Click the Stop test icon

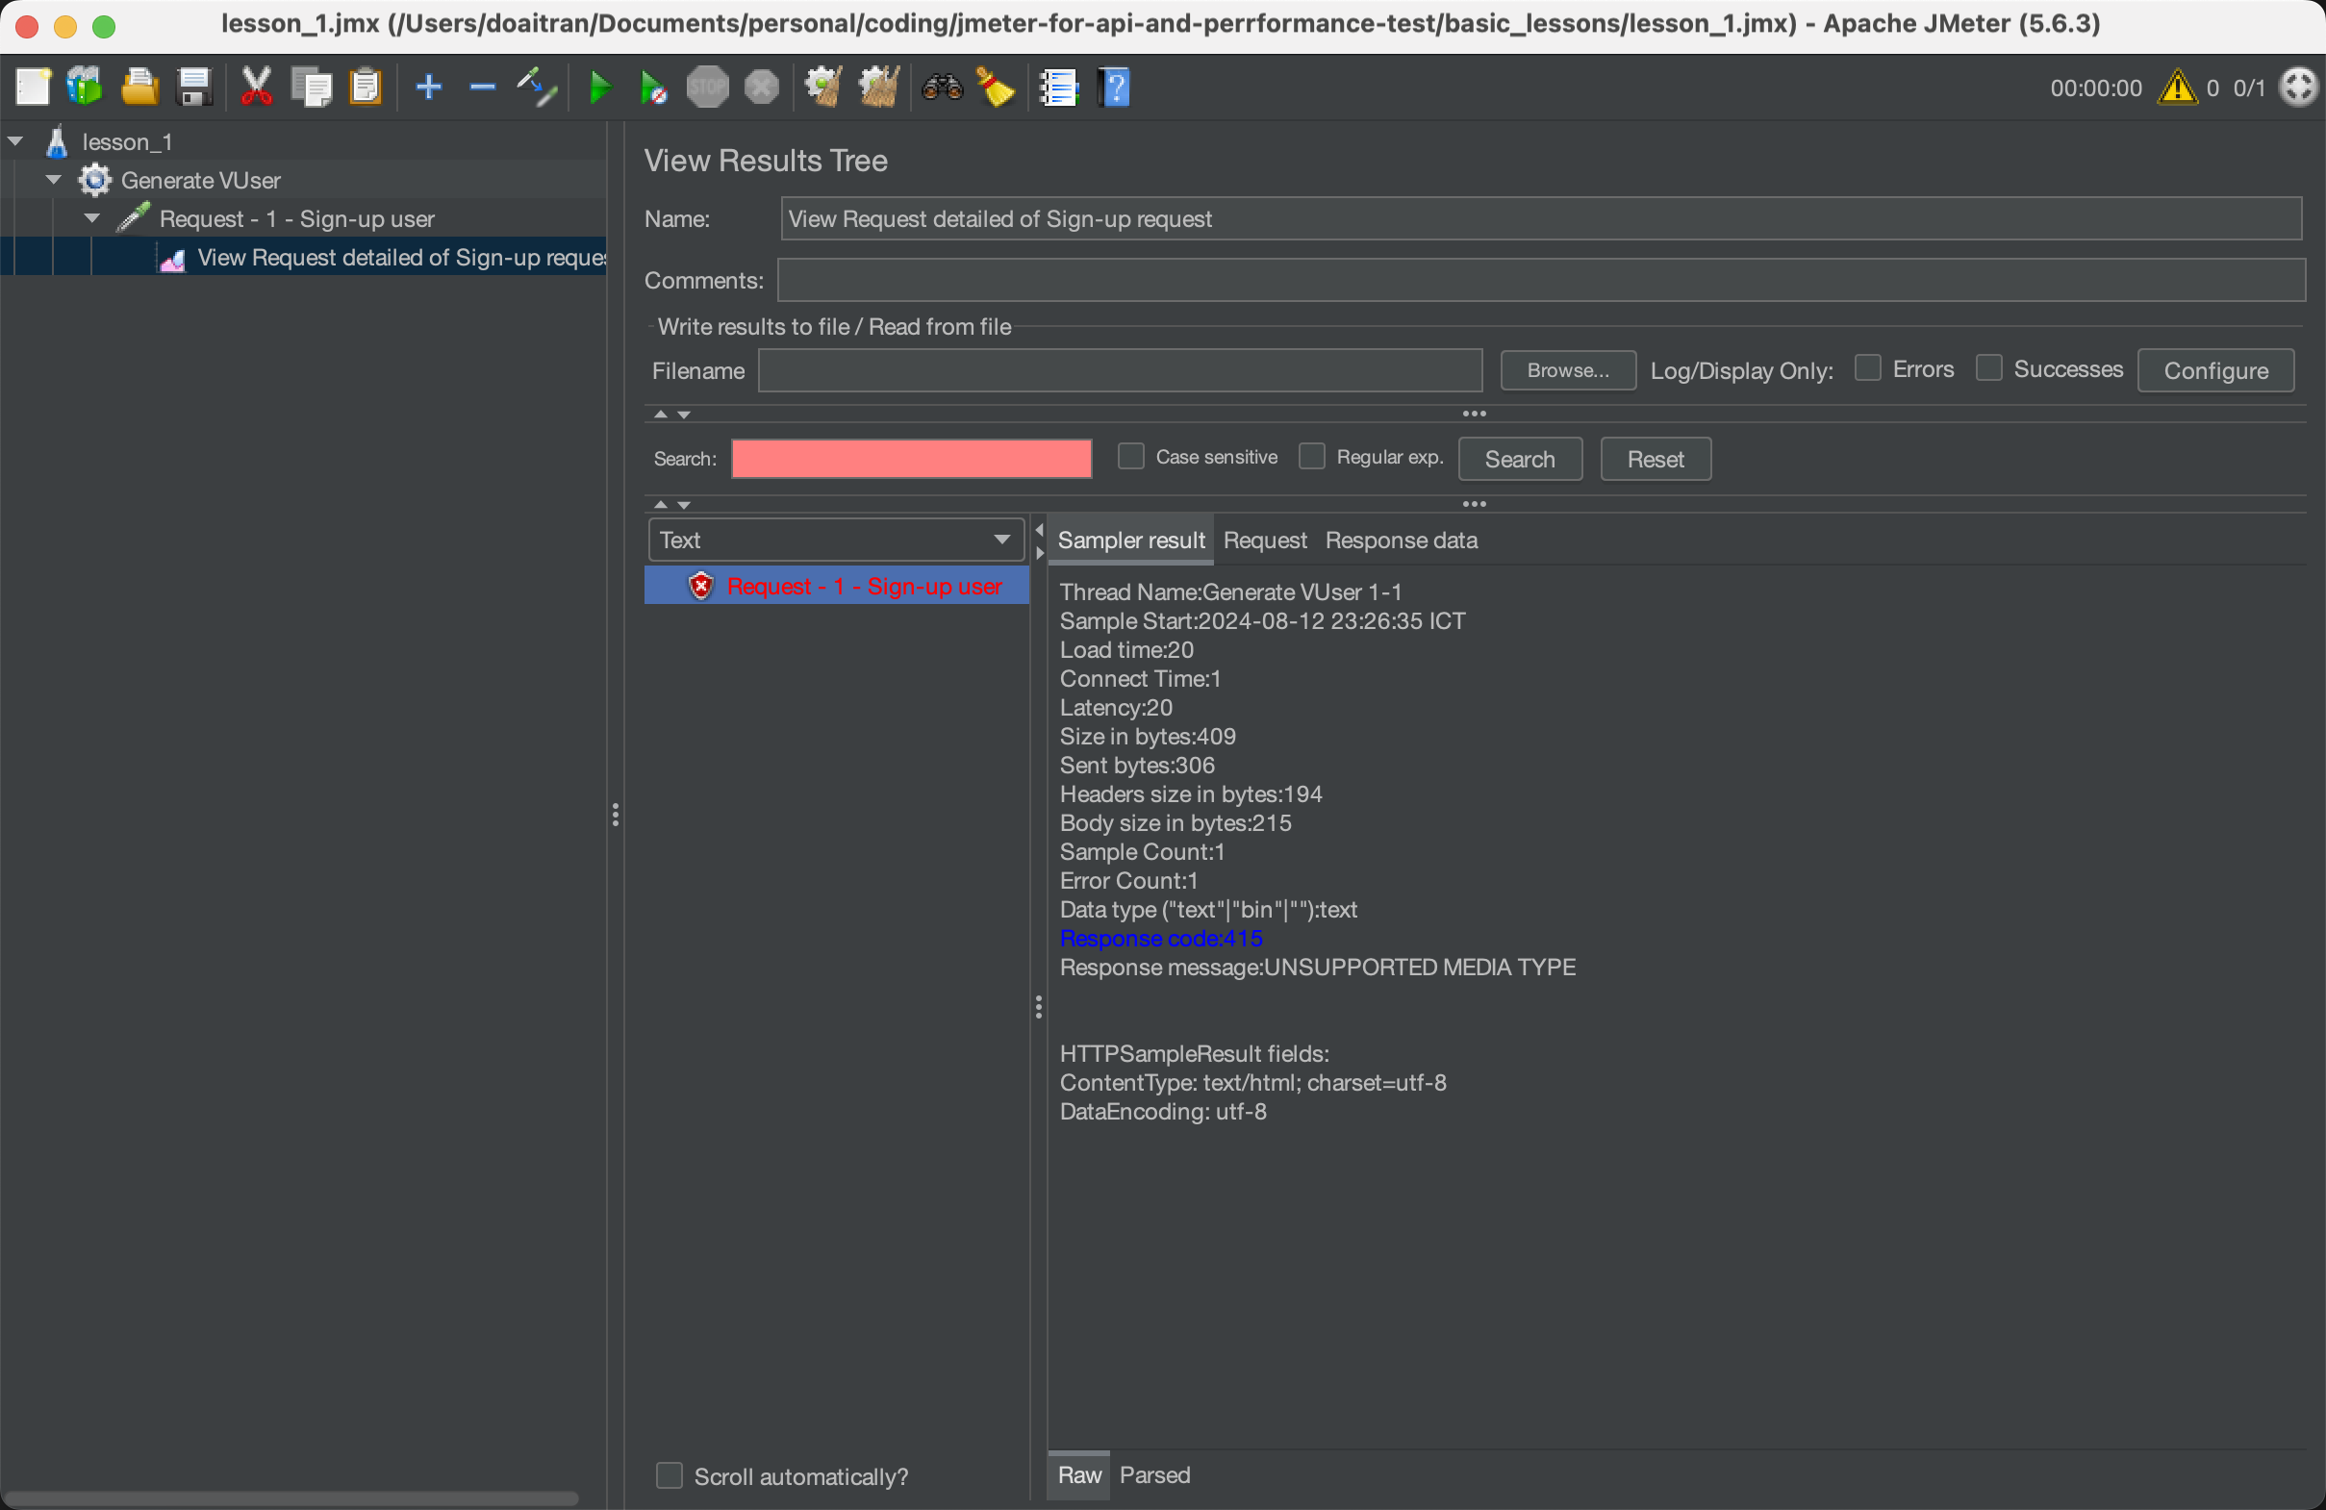pos(708,87)
